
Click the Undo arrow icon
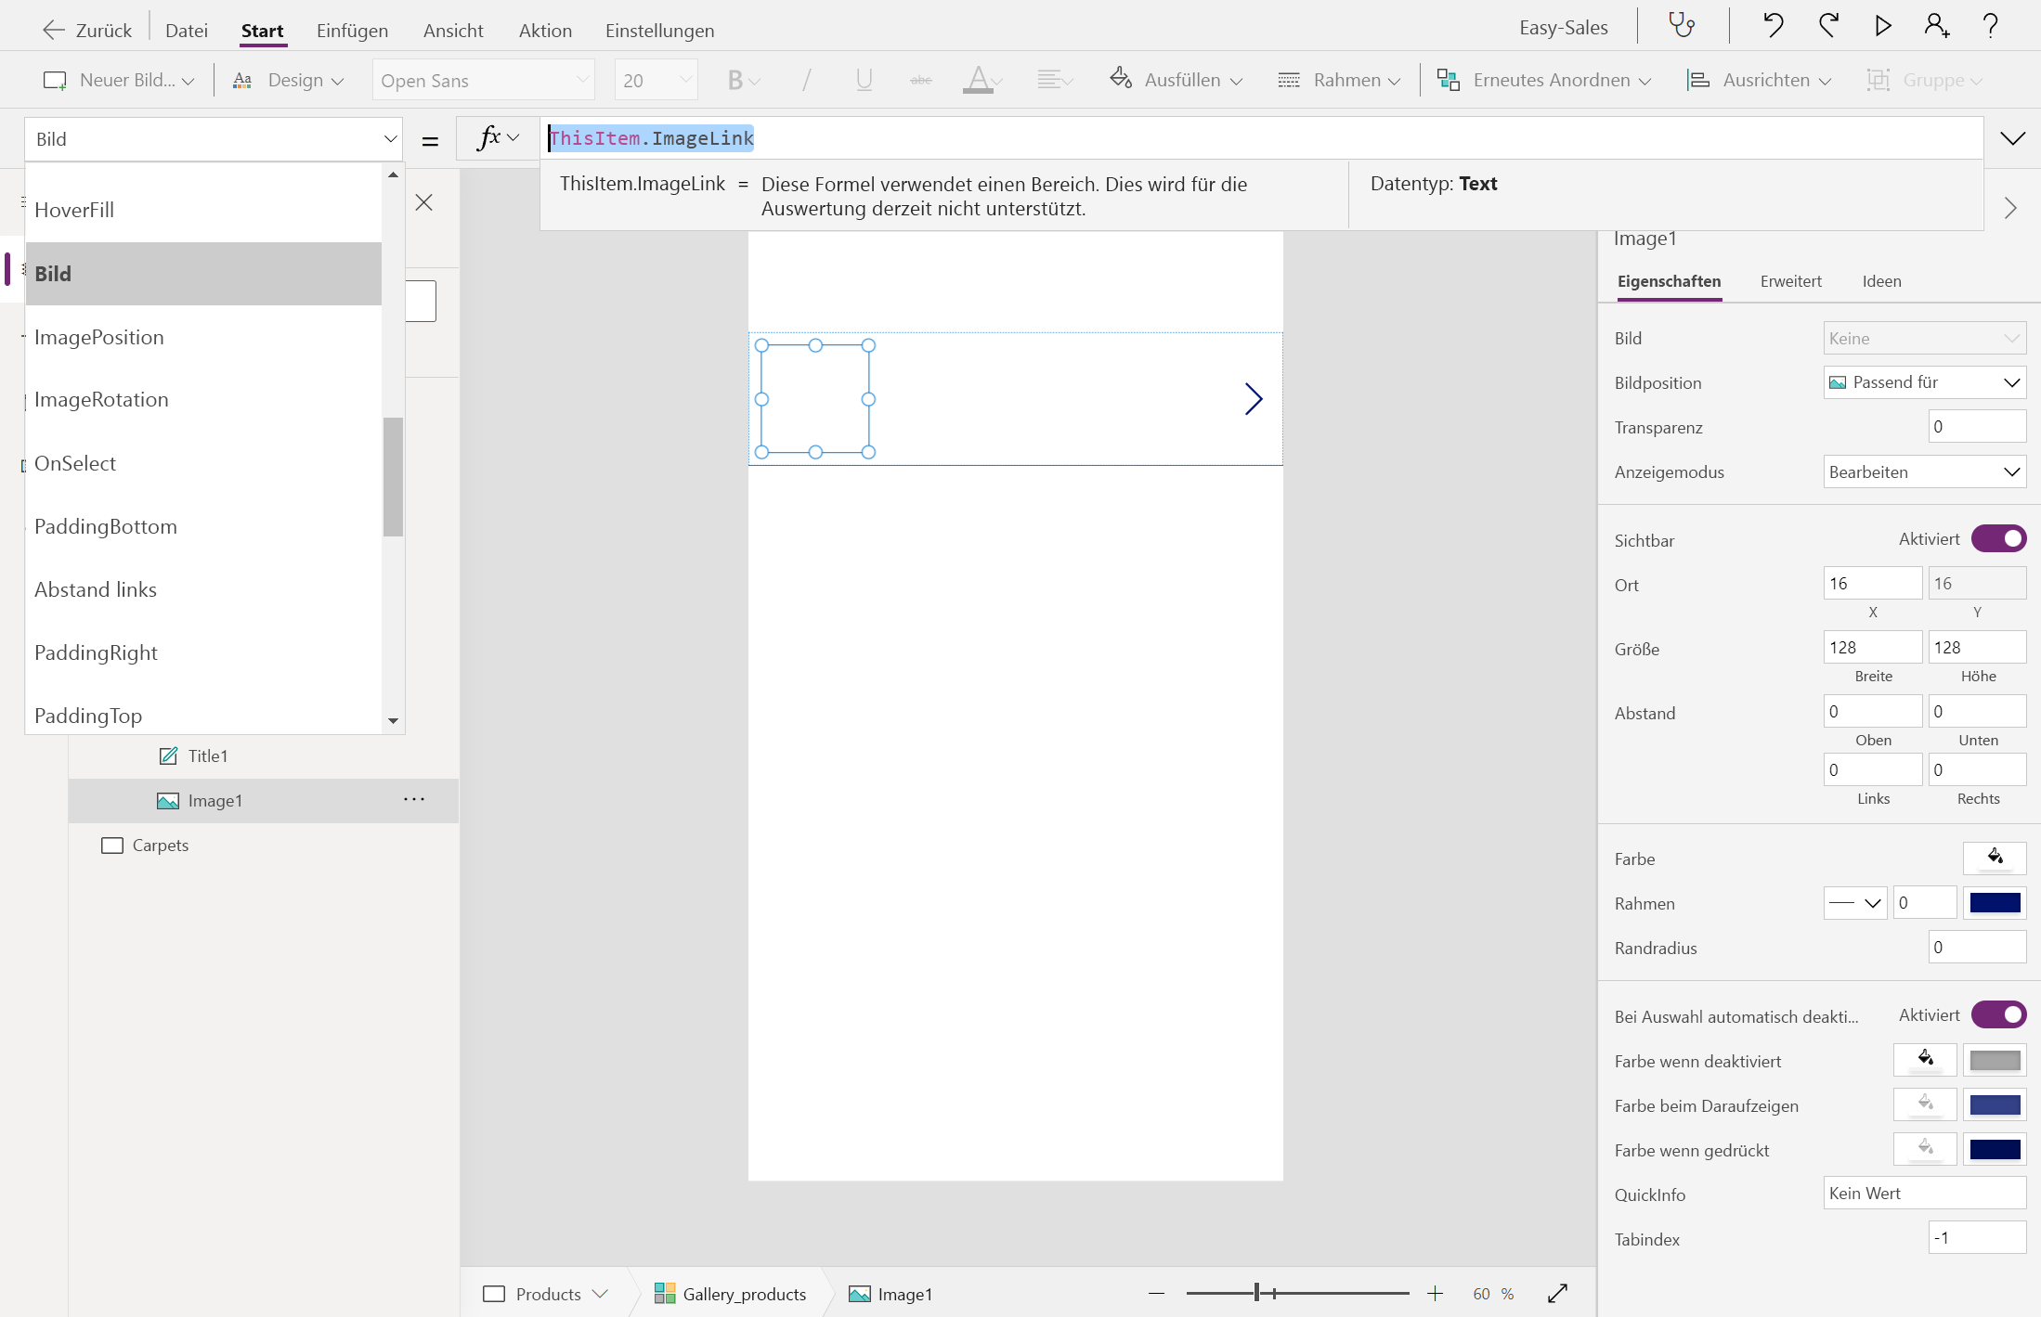pyautogui.click(x=1774, y=26)
